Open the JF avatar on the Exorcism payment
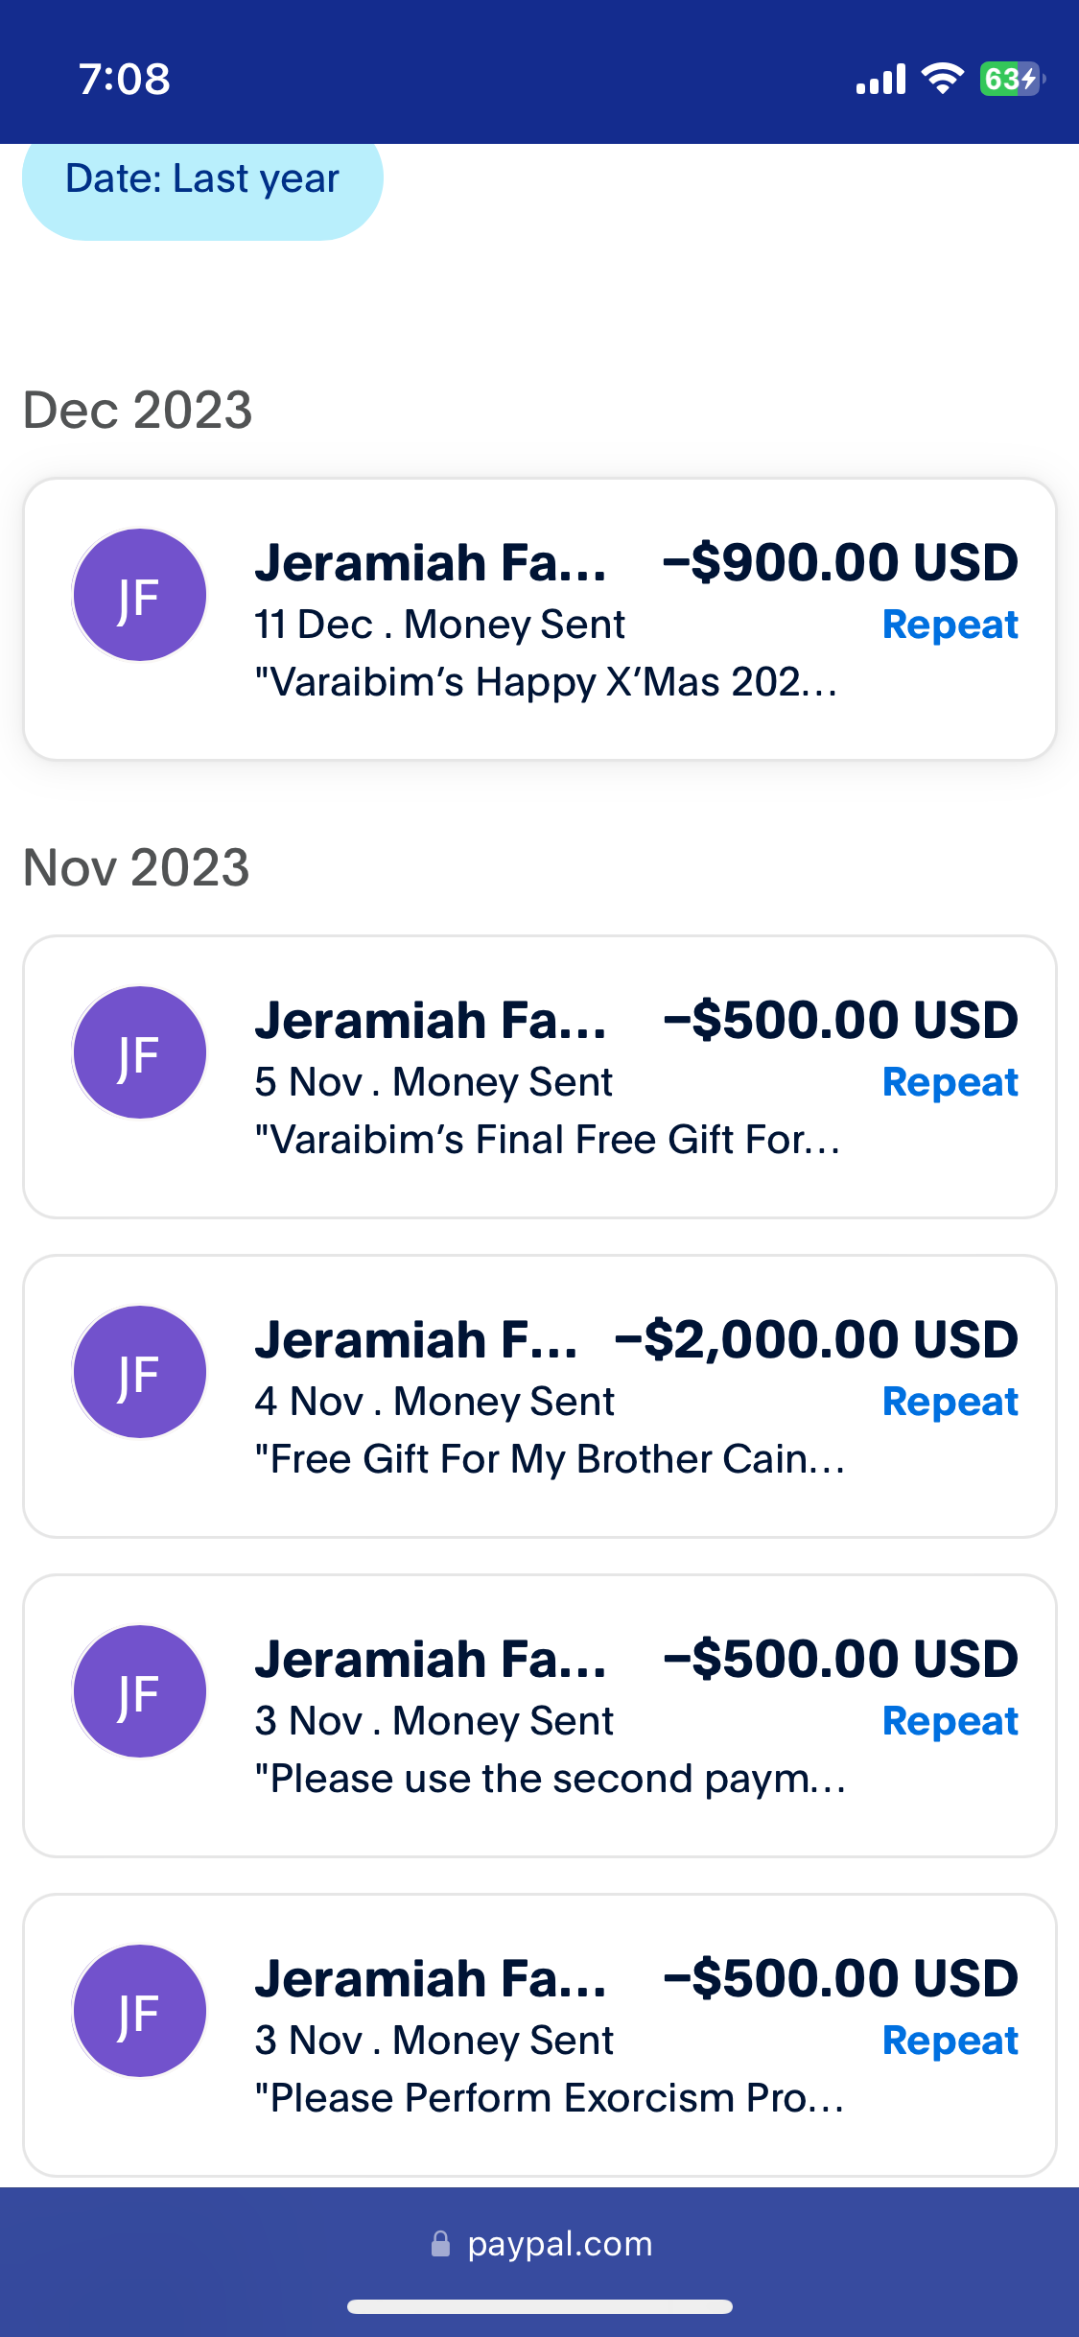Screen dimensions: 1079x2337 coord(140,2011)
